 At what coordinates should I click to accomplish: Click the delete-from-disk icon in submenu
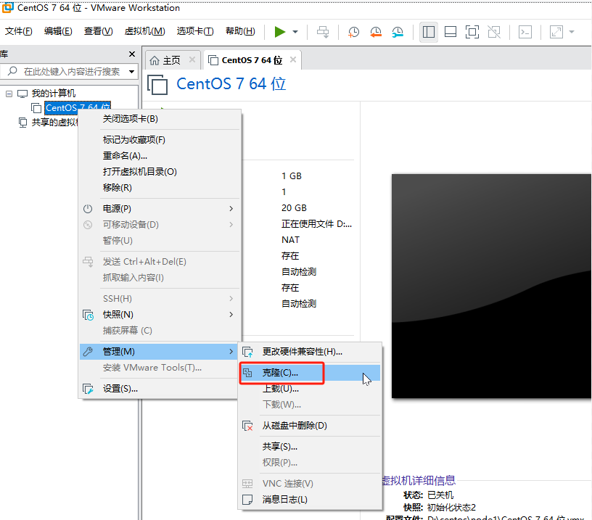[x=247, y=426]
